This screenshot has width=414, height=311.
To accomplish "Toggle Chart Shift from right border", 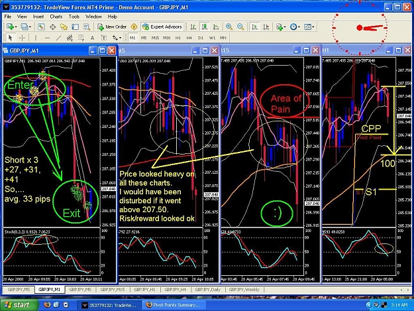I will [x=266, y=27].
